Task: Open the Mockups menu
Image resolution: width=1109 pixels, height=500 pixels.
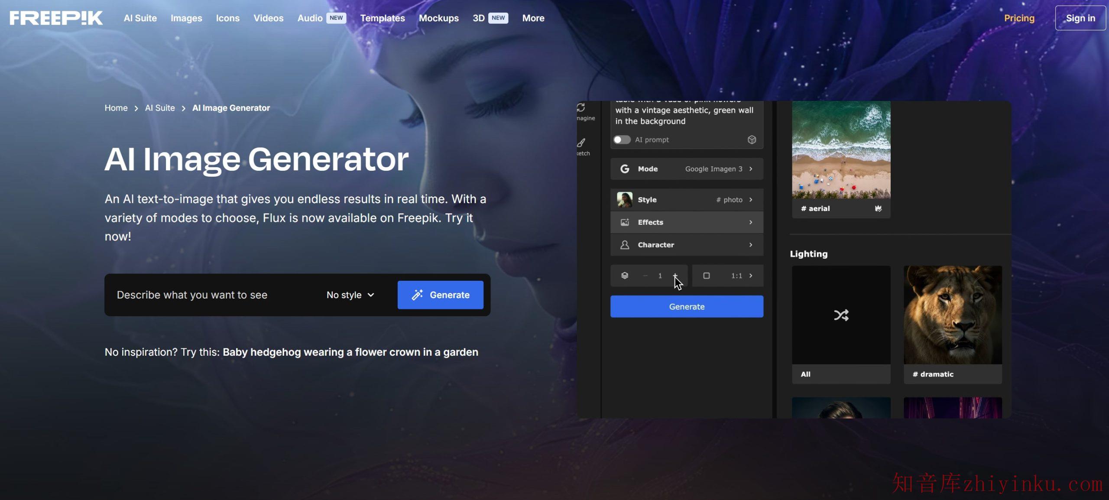Action: coord(439,18)
